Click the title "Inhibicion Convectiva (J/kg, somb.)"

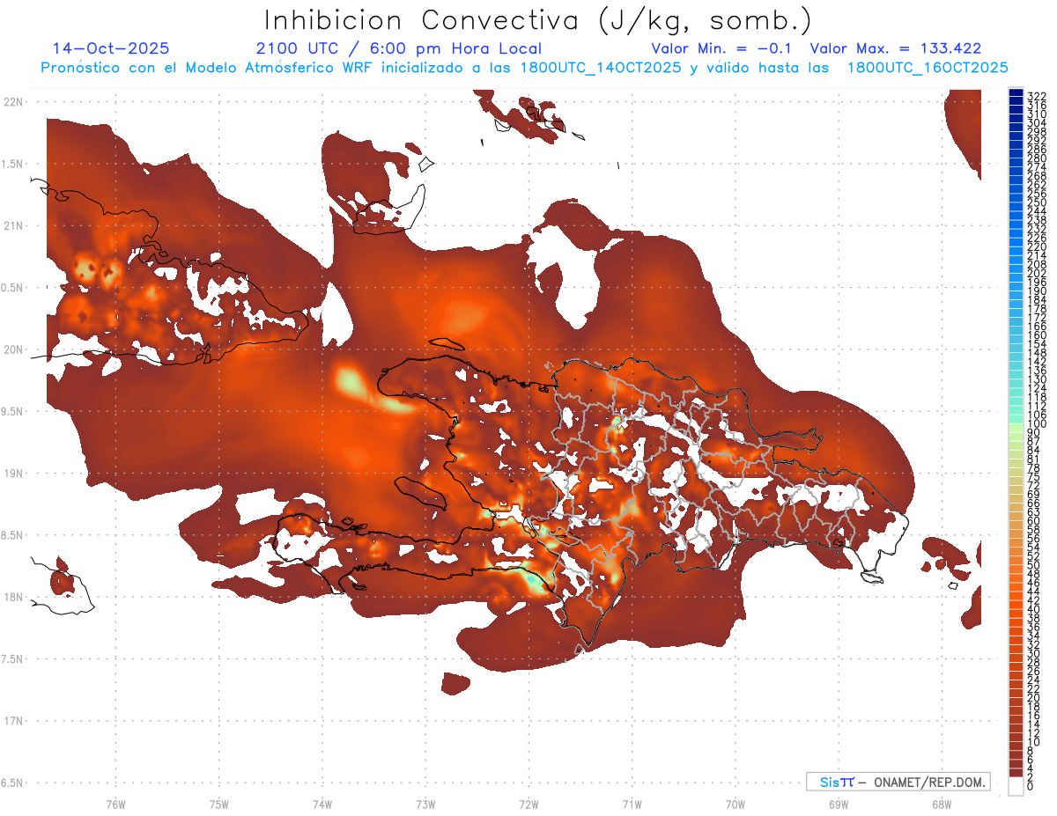pos(538,19)
